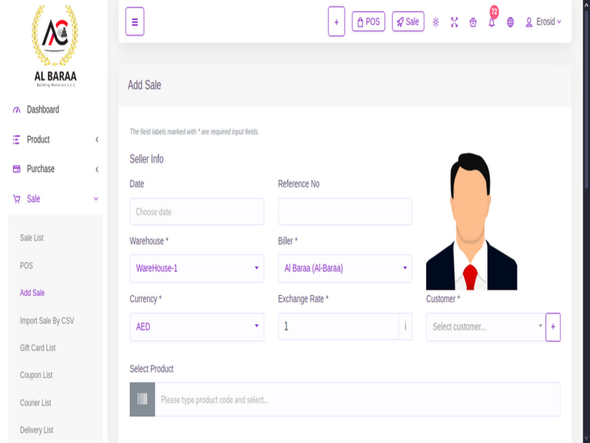Click the cash register icon in header

click(x=473, y=22)
